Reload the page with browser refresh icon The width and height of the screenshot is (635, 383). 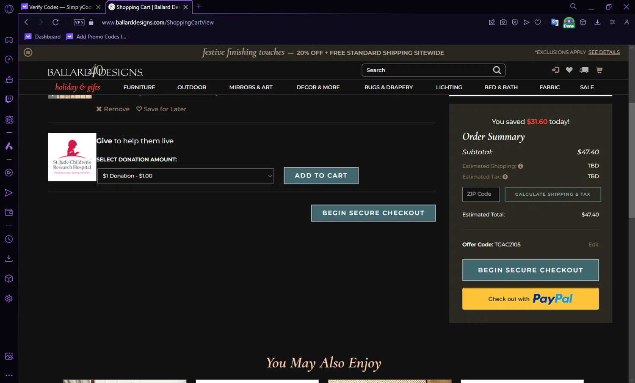tap(55, 22)
